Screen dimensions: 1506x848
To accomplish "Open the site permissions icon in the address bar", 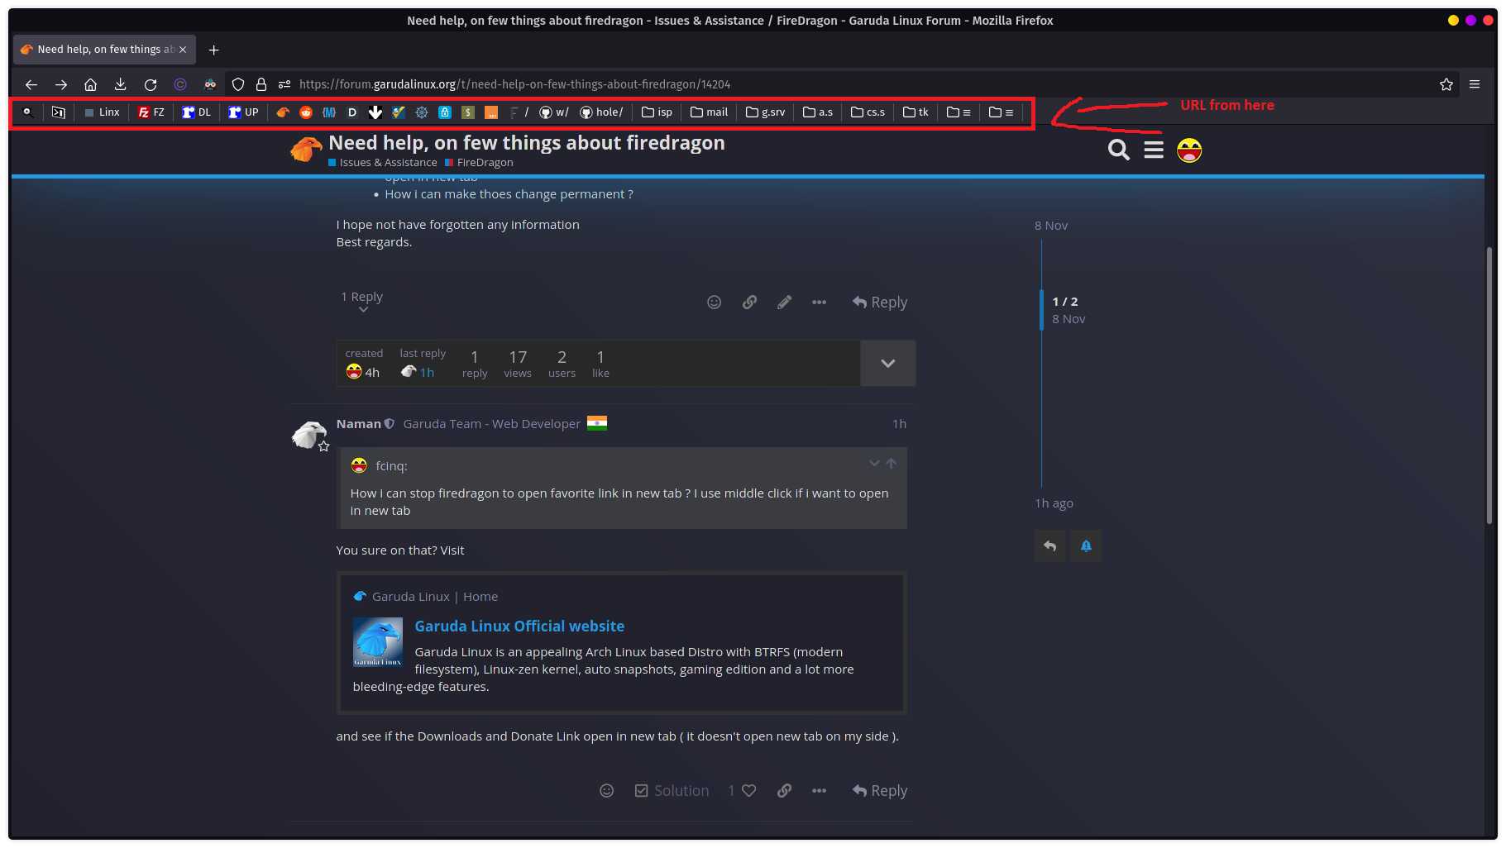I will (284, 84).
